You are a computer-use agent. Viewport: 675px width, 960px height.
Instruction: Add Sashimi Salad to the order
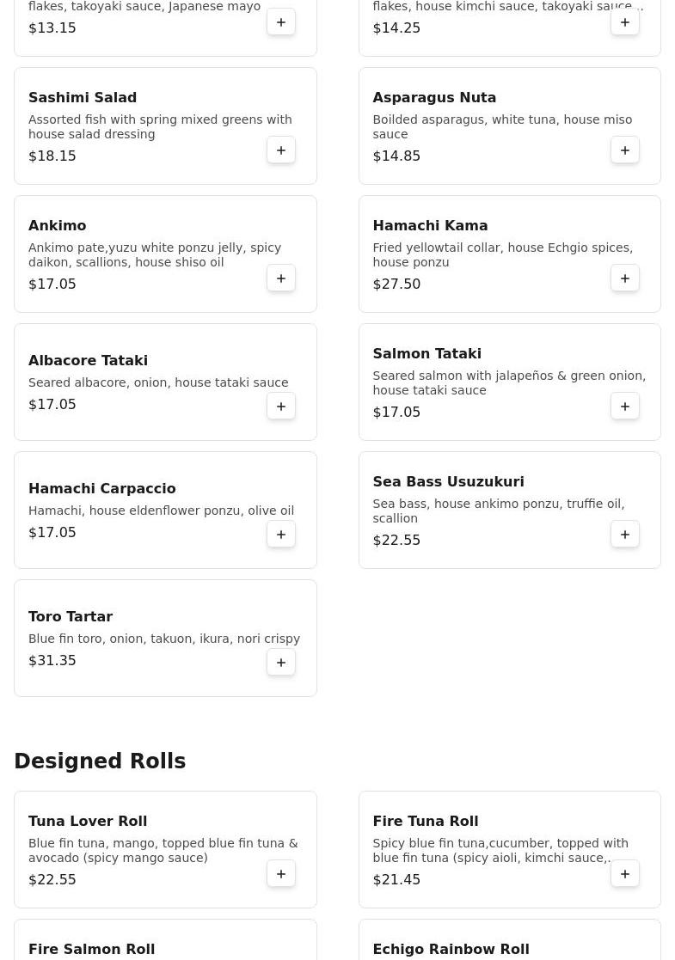click(x=281, y=150)
